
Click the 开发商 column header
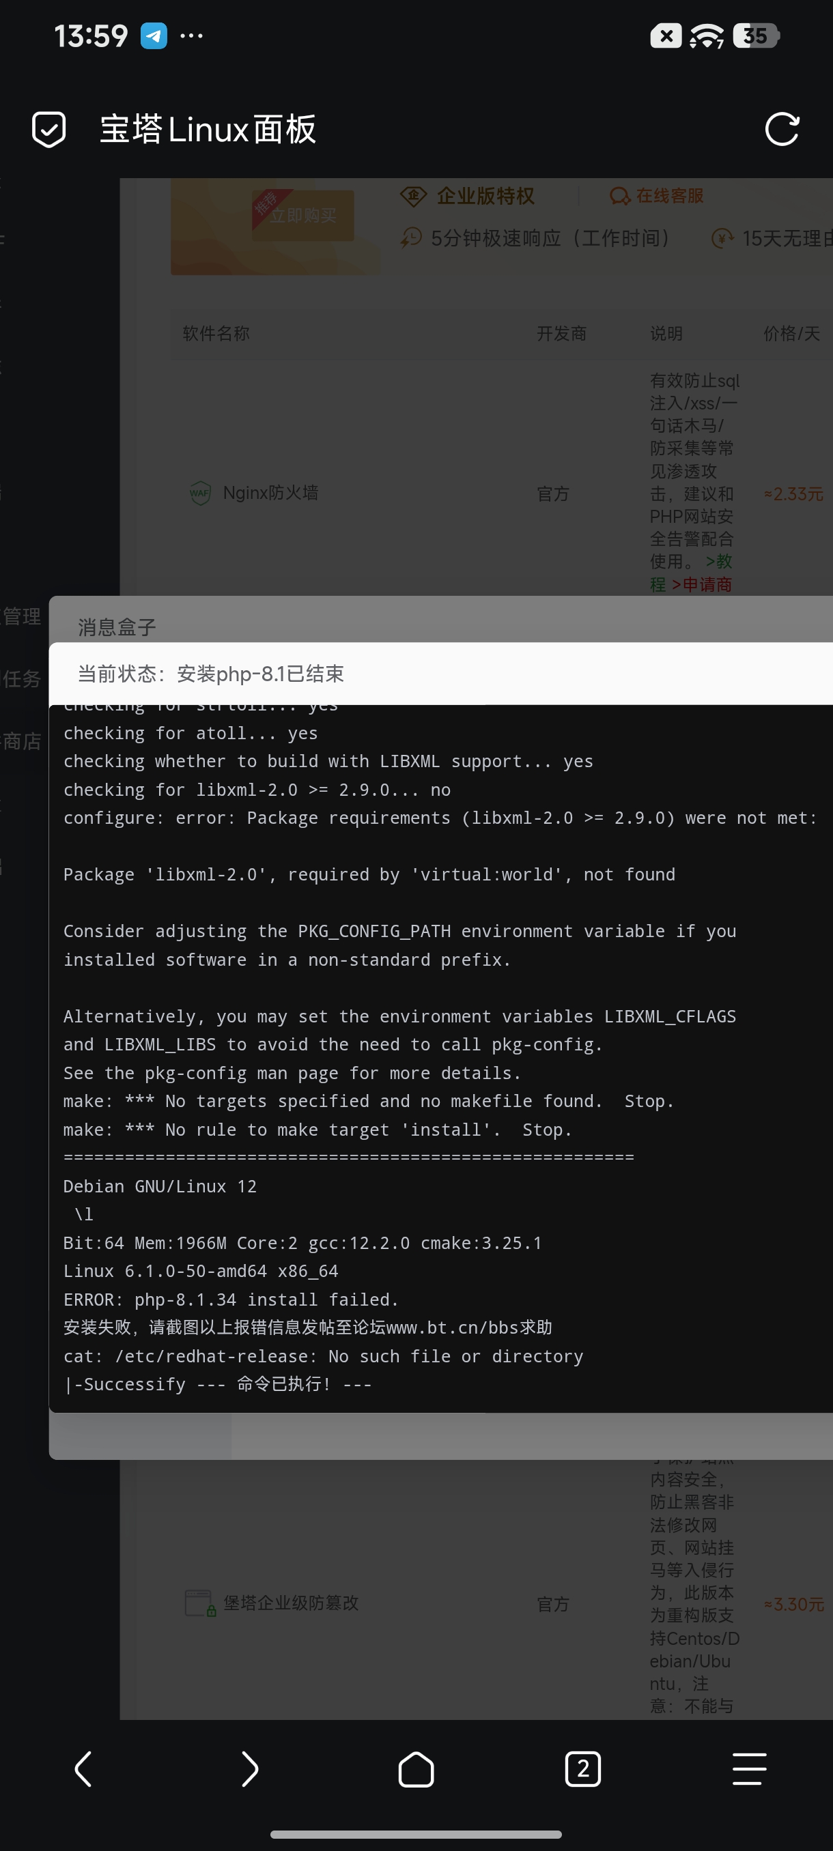561,333
